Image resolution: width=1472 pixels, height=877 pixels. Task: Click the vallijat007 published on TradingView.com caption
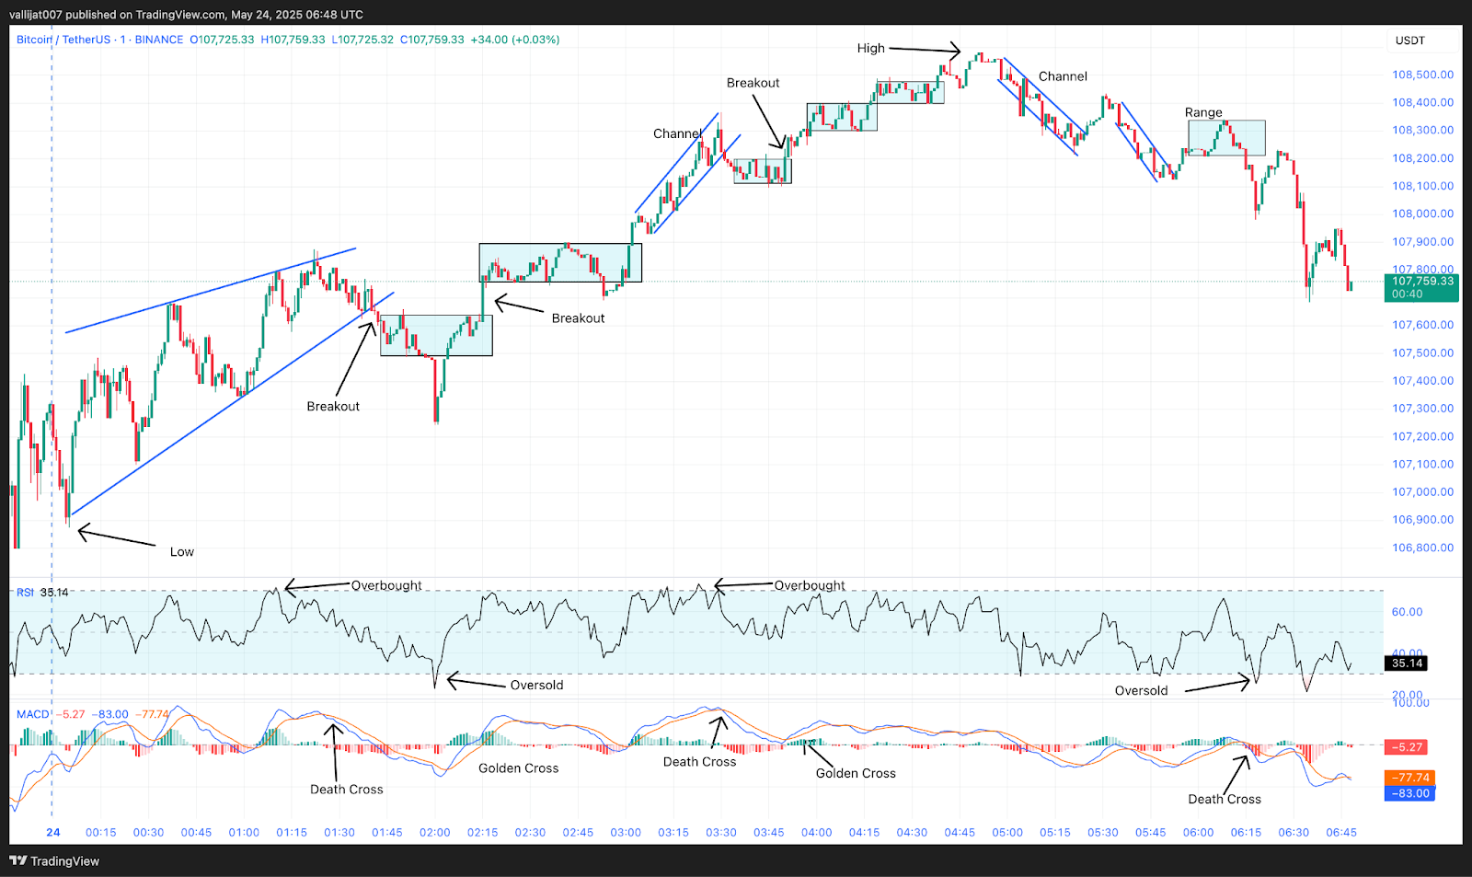tap(186, 15)
